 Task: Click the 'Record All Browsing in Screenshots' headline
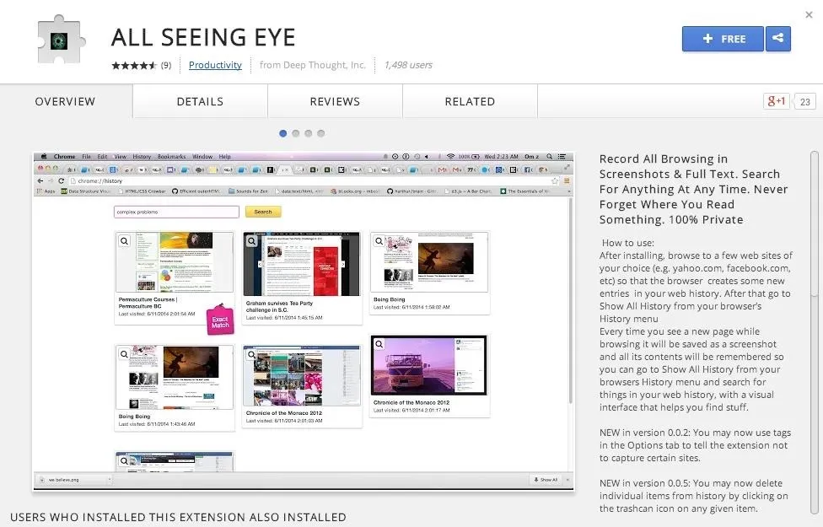[693, 189]
